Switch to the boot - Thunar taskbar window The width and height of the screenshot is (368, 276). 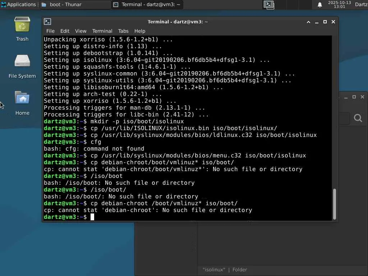(x=75, y=4)
